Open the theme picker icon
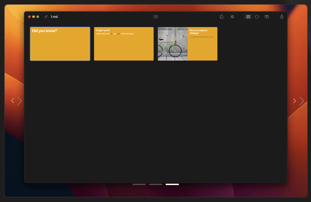Screen dimensions: 311x202 [222, 16]
